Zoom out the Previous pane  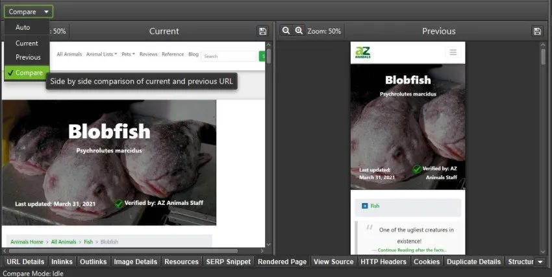click(286, 31)
